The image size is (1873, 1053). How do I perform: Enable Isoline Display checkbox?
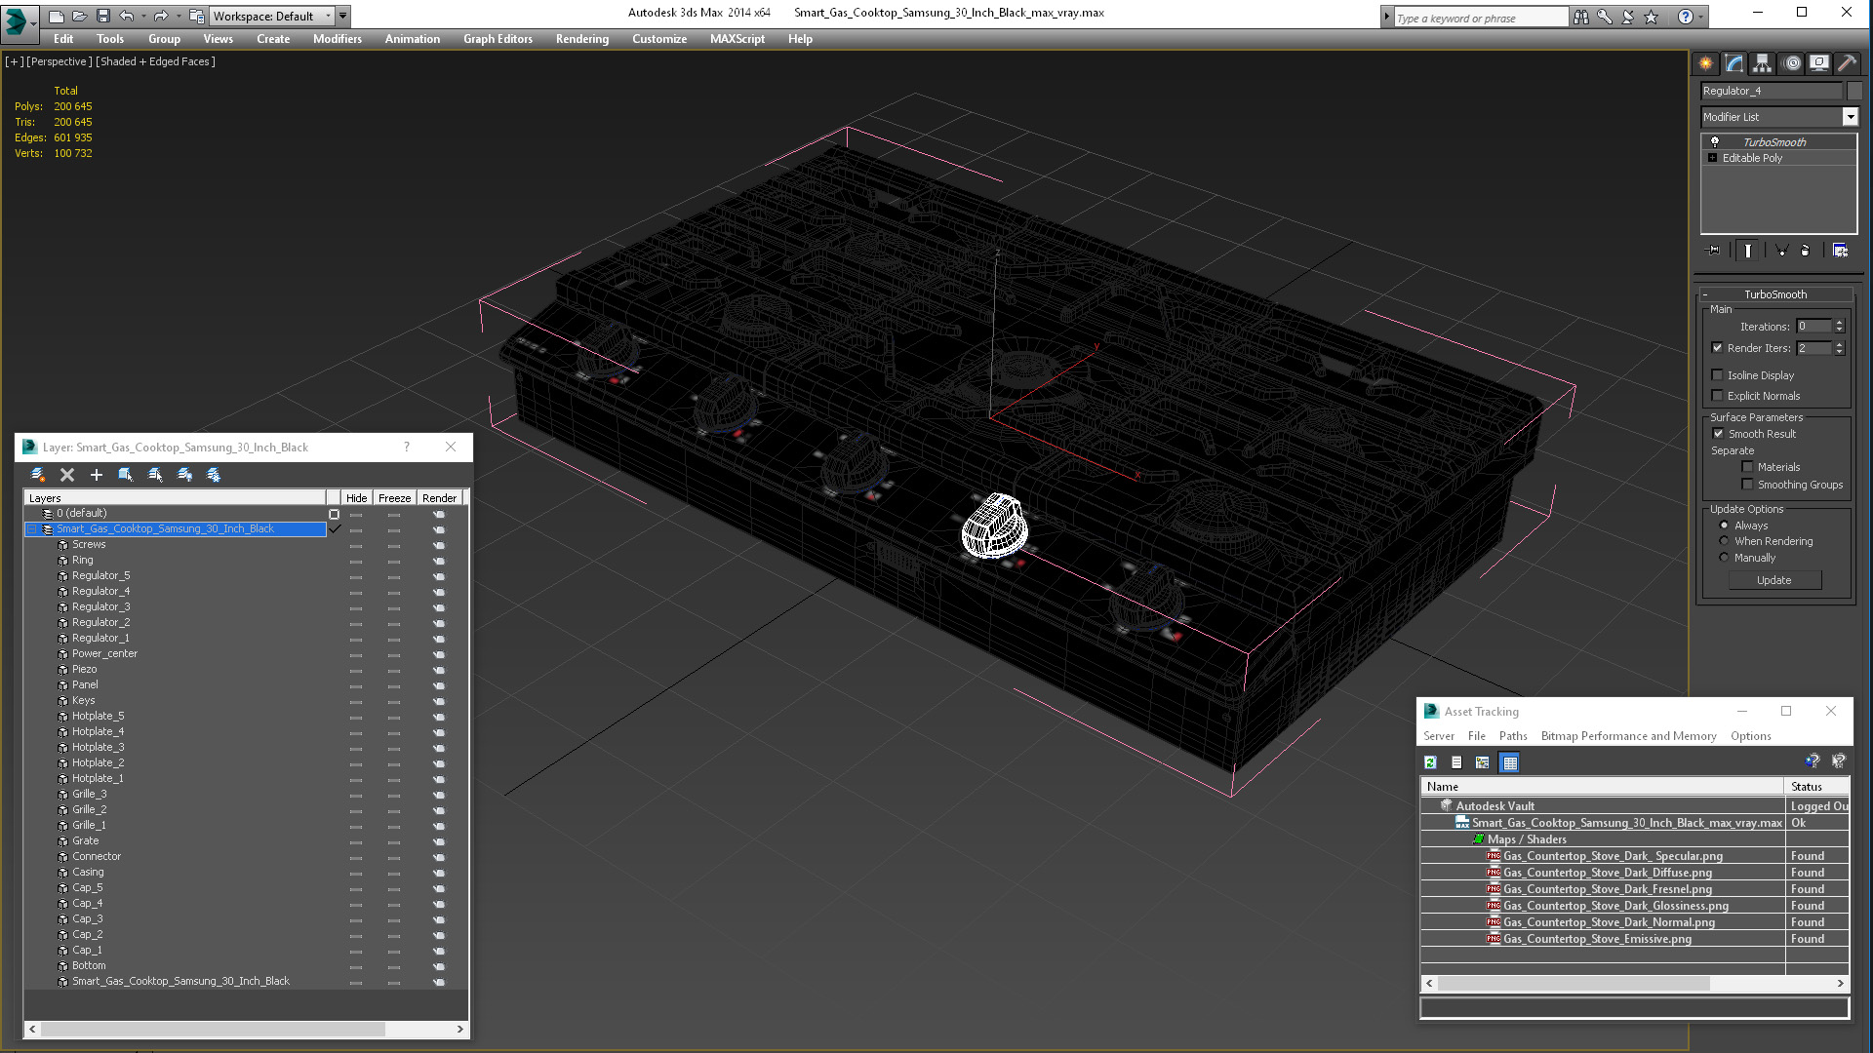1717,375
